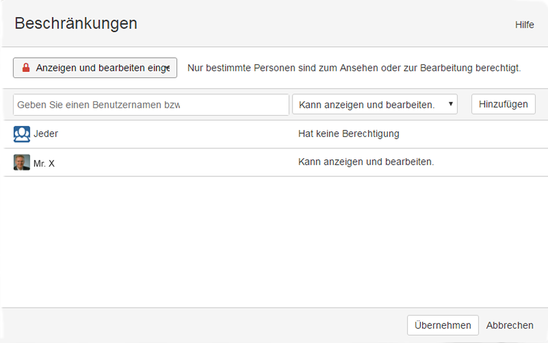Viewport: 548px width, 343px height.
Task: Click the caret on the restrictions button
Action: point(167,68)
